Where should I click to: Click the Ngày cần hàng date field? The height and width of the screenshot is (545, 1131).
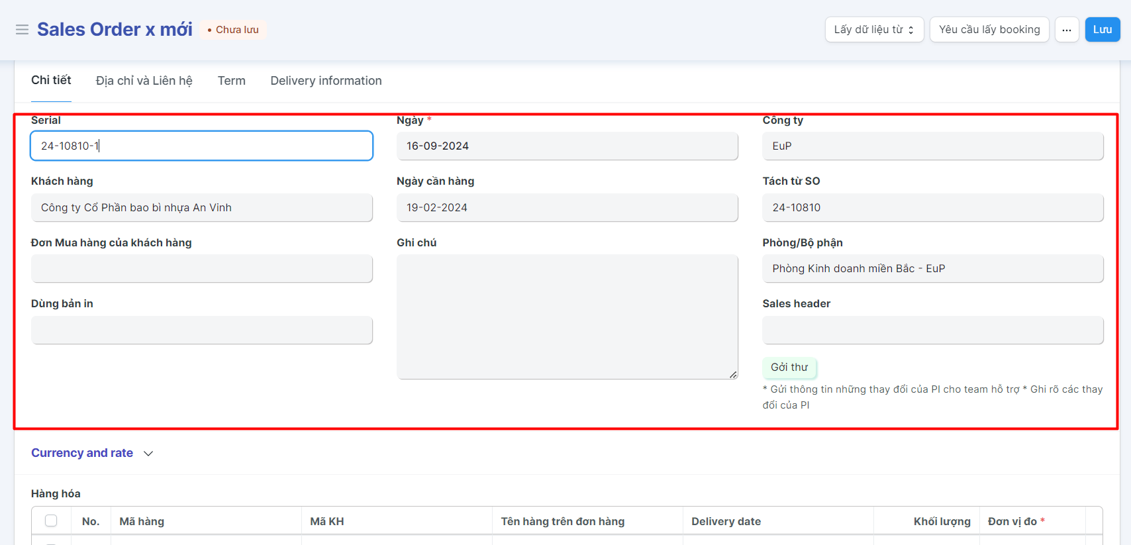click(567, 207)
